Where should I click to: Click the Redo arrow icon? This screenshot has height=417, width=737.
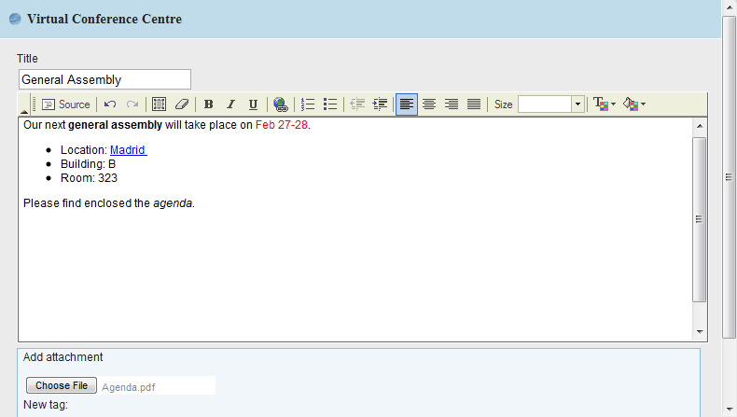[132, 104]
